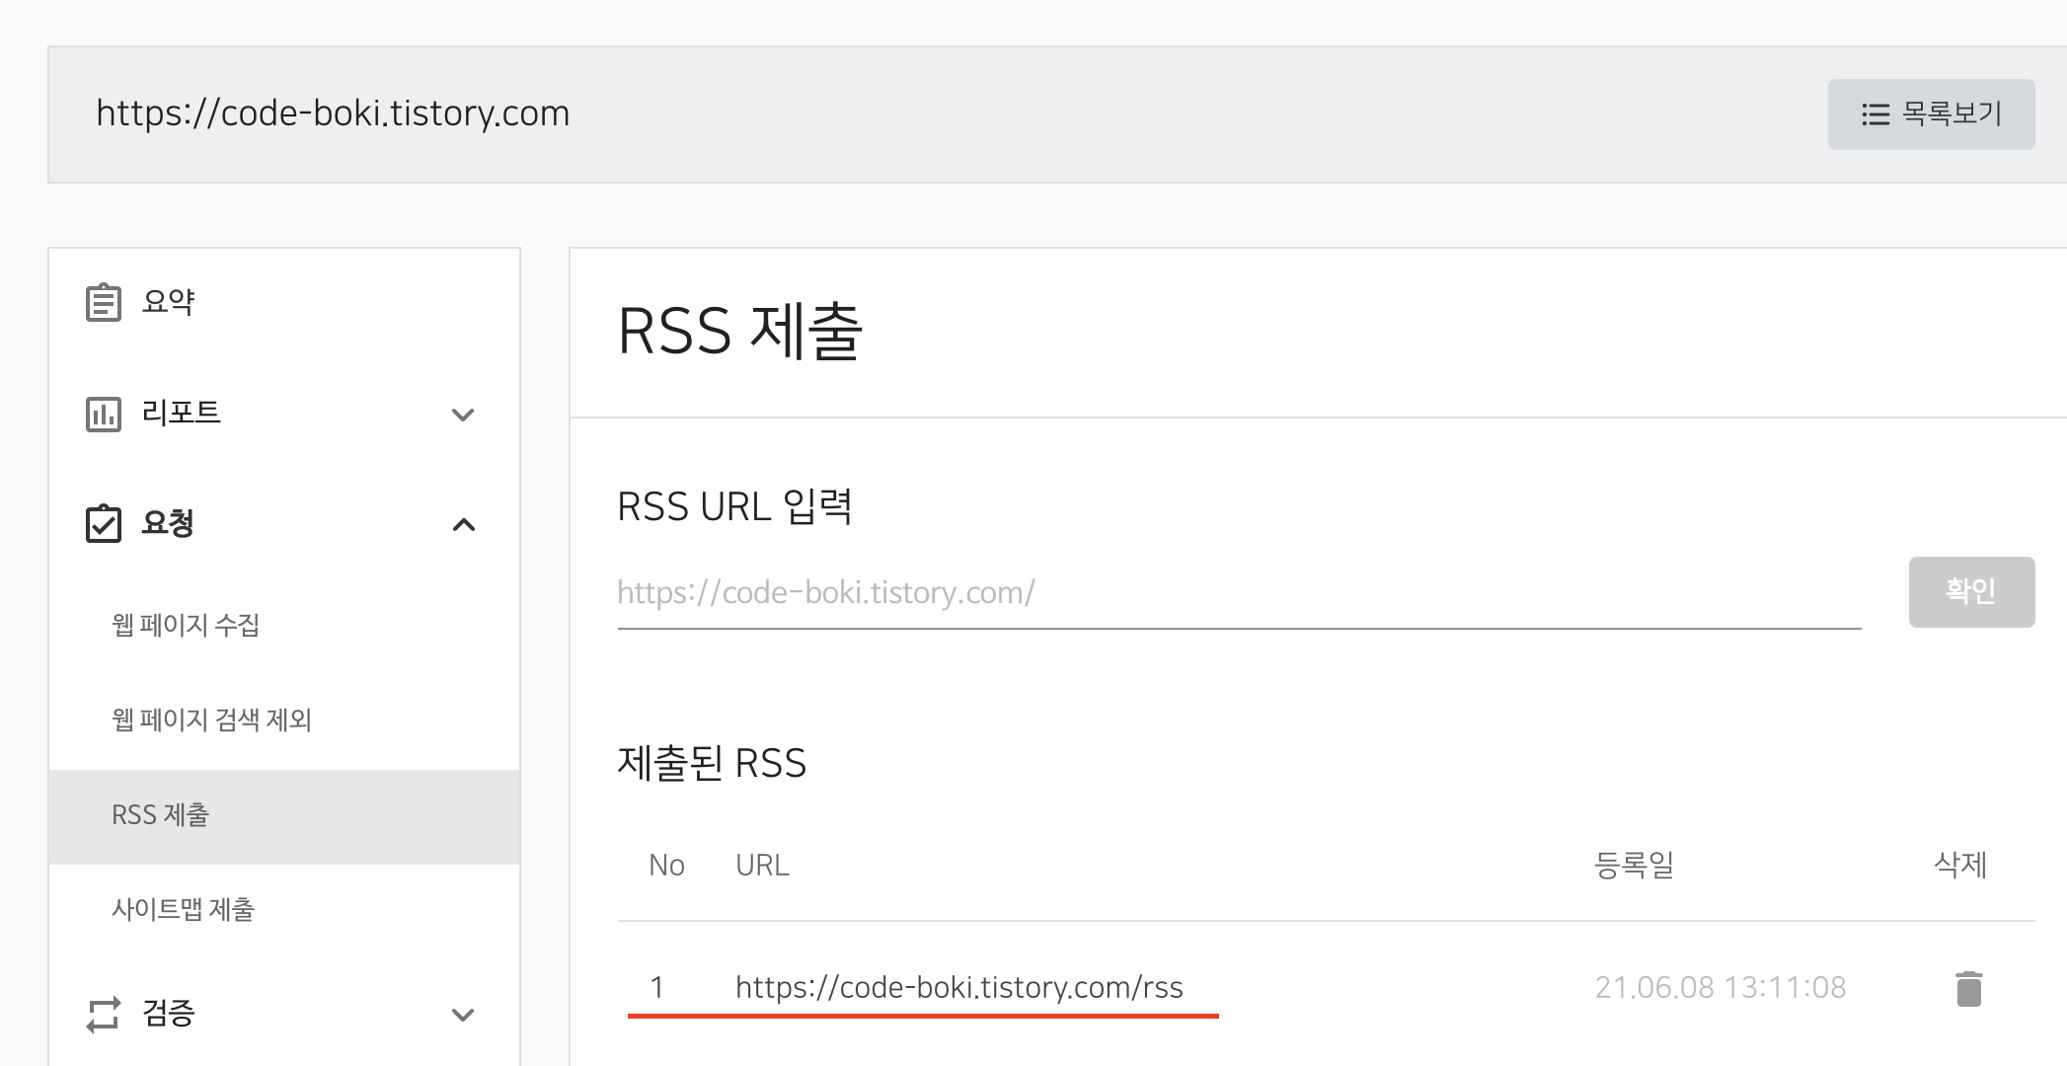Click the 등록일 column header
2067x1066 pixels.
point(1634,866)
